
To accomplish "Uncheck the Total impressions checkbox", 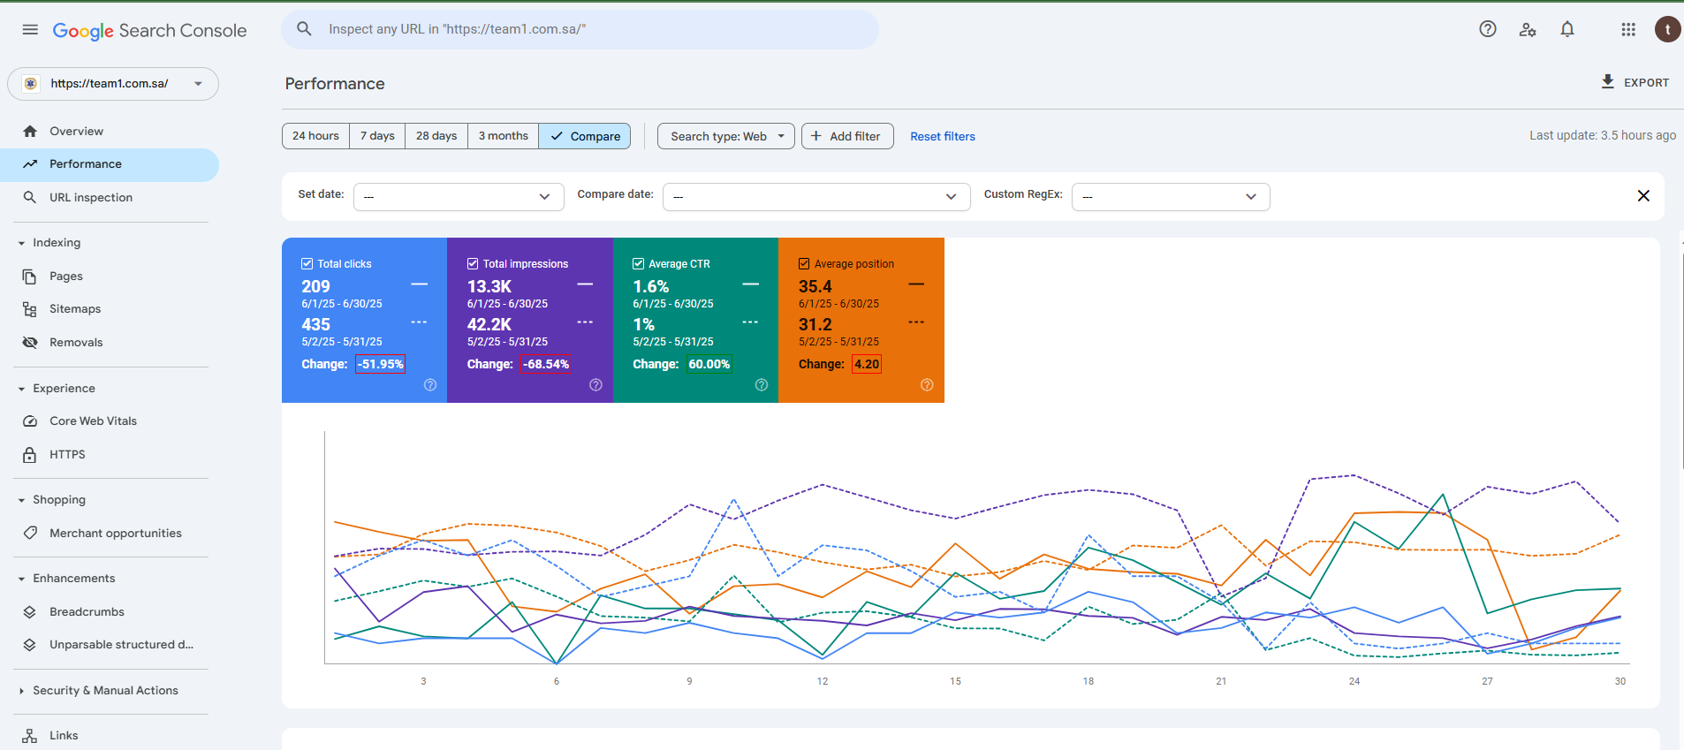I will (473, 263).
